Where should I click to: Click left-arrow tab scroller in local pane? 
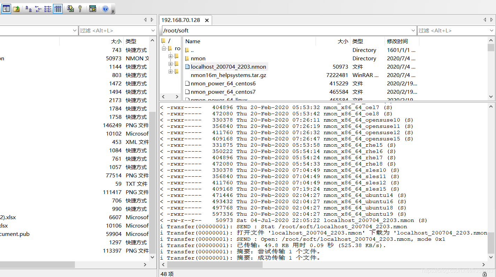[x=146, y=20]
